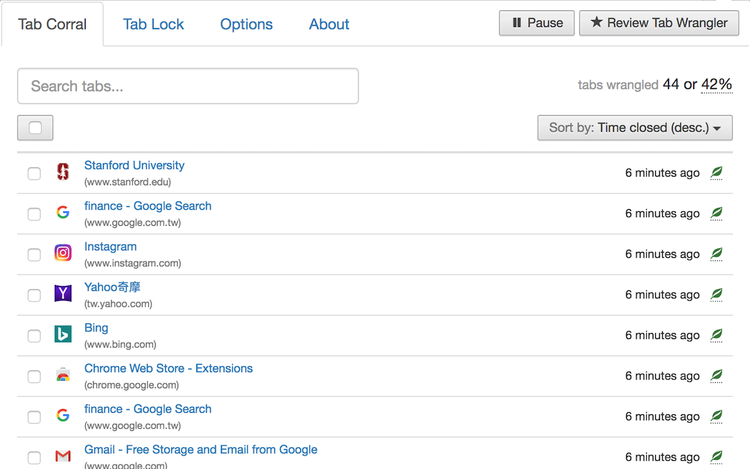This screenshot has height=469, width=750.
Task: Click the Bing favicon
Action: [x=63, y=334]
